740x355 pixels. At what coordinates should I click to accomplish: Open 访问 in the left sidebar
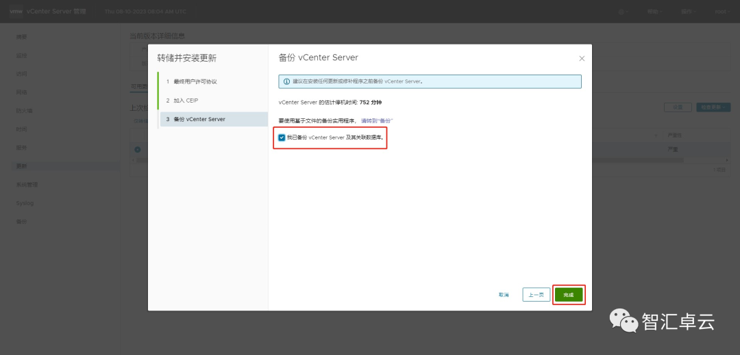pyautogui.click(x=22, y=74)
